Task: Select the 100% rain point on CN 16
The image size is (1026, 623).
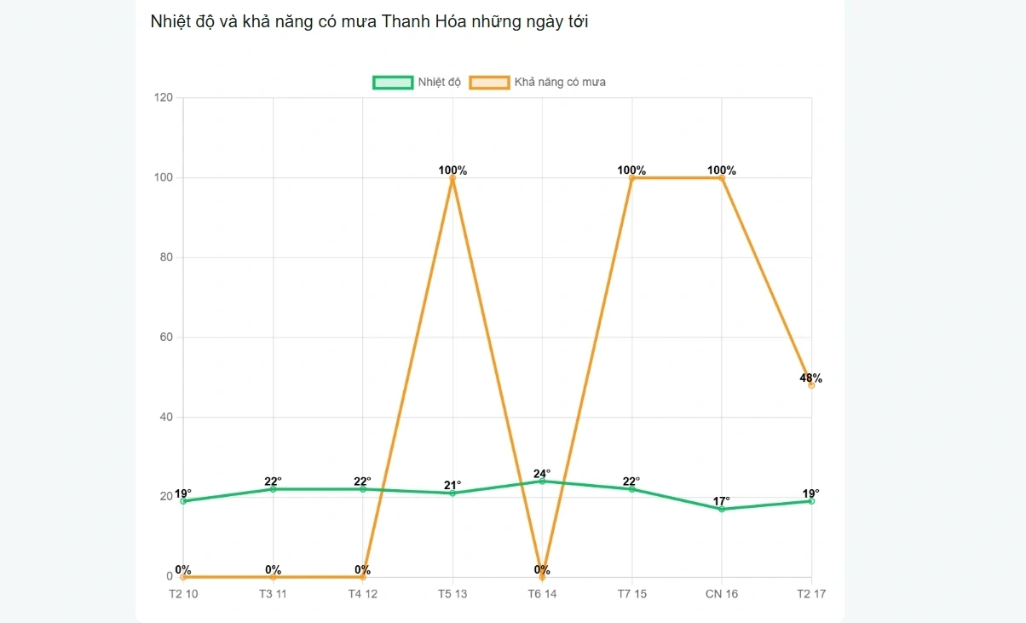Action: click(x=722, y=178)
